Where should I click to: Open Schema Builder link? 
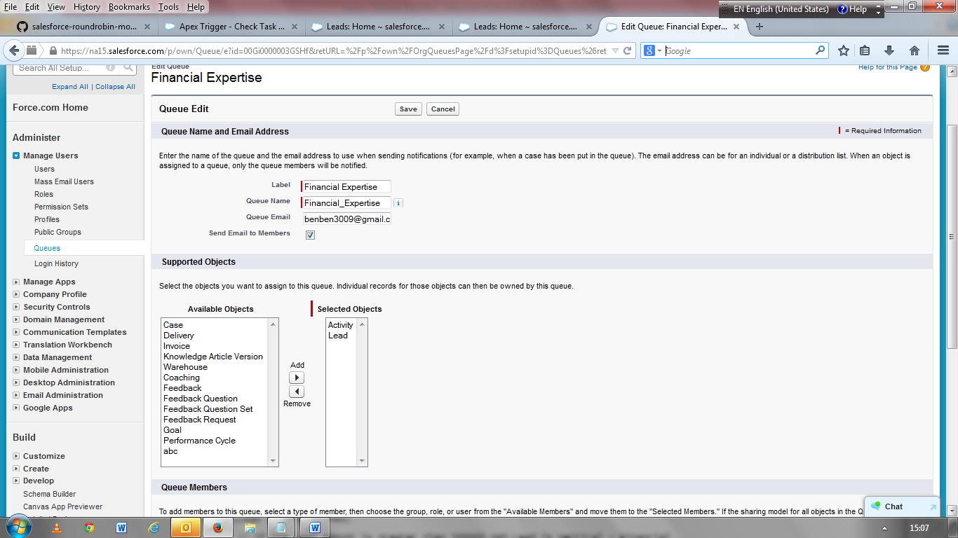[x=49, y=494]
